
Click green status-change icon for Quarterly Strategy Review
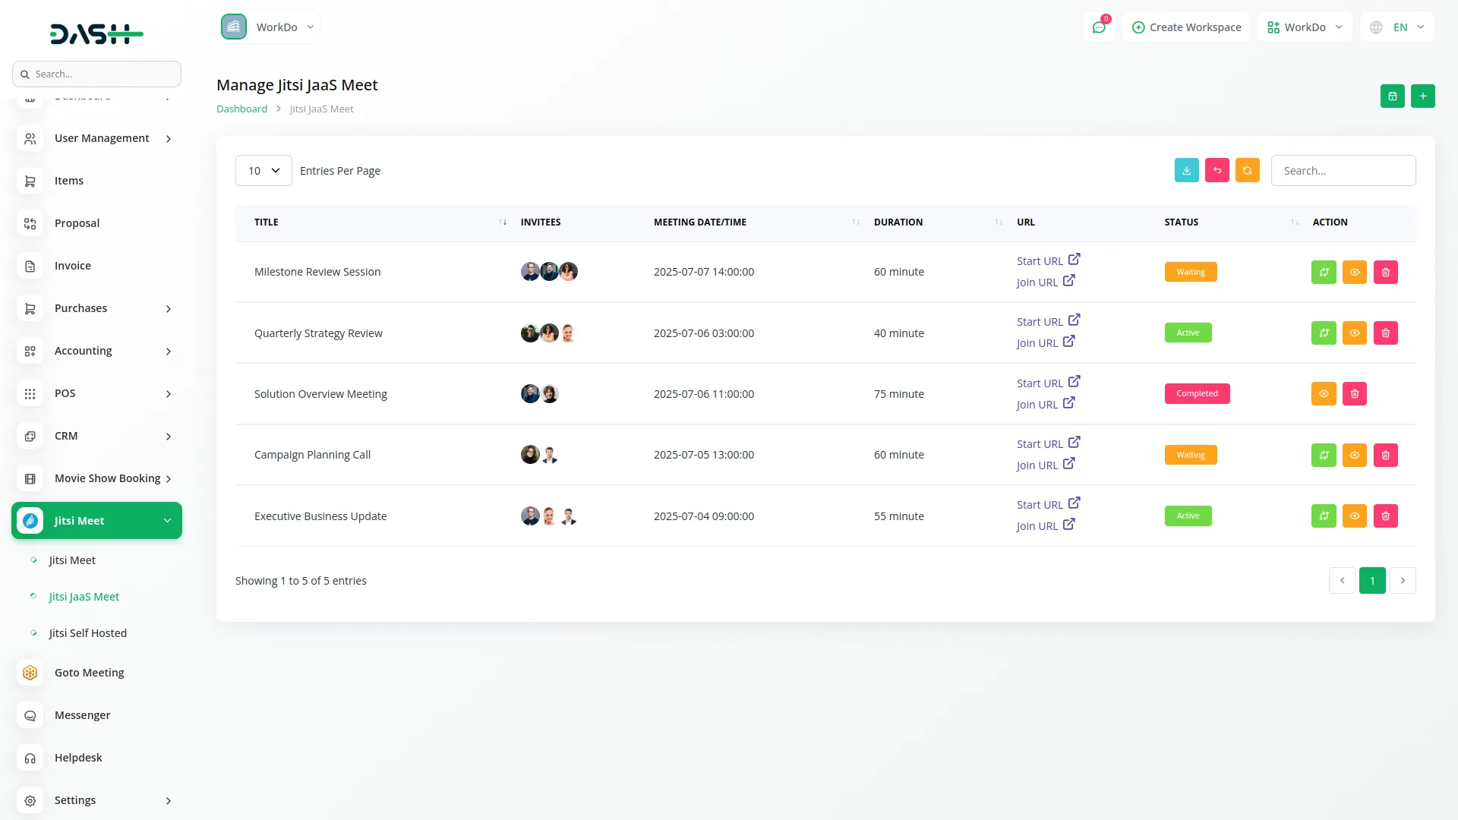click(x=1323, y=333)
